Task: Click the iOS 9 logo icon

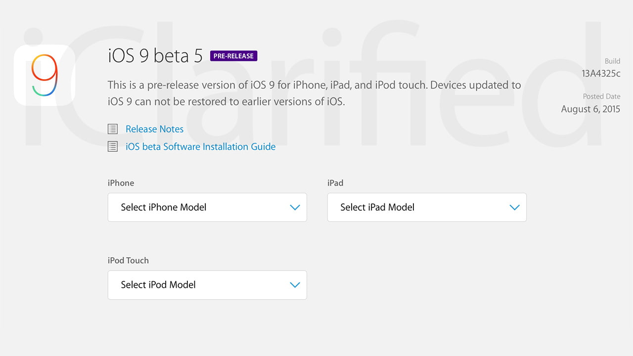Action: [x=45, y=75]
